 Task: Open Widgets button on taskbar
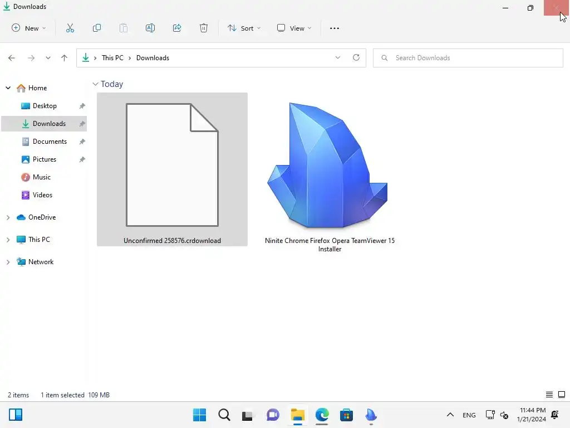pyautogui.click(x=16, y=415)
